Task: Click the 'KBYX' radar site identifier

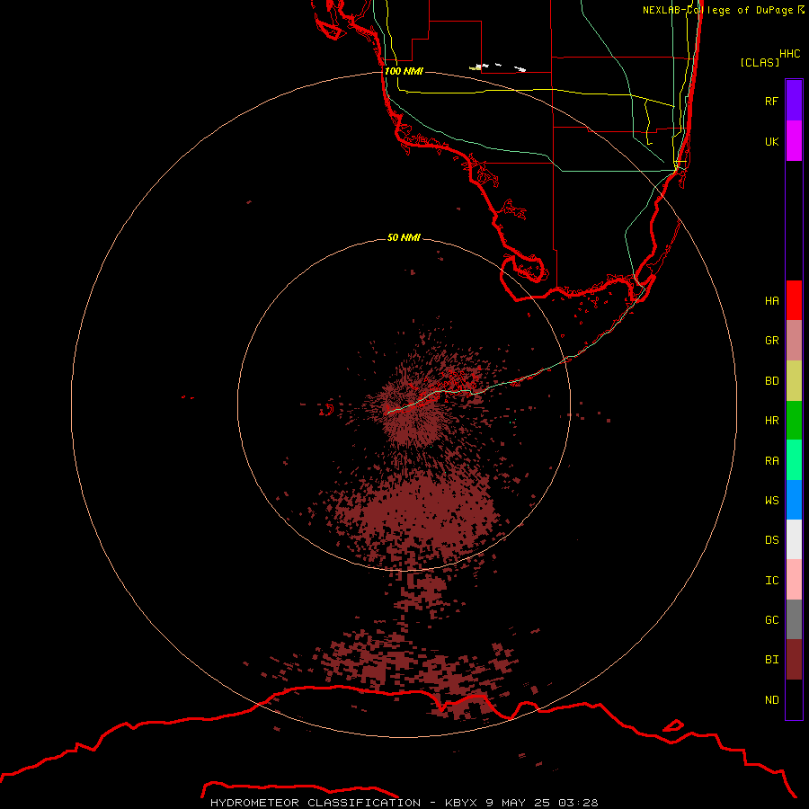Action: 461,803
